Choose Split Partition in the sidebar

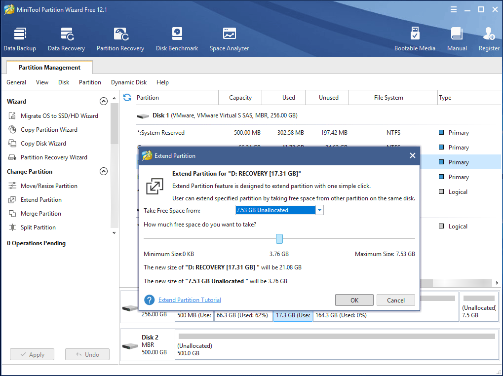click(32, 227)
